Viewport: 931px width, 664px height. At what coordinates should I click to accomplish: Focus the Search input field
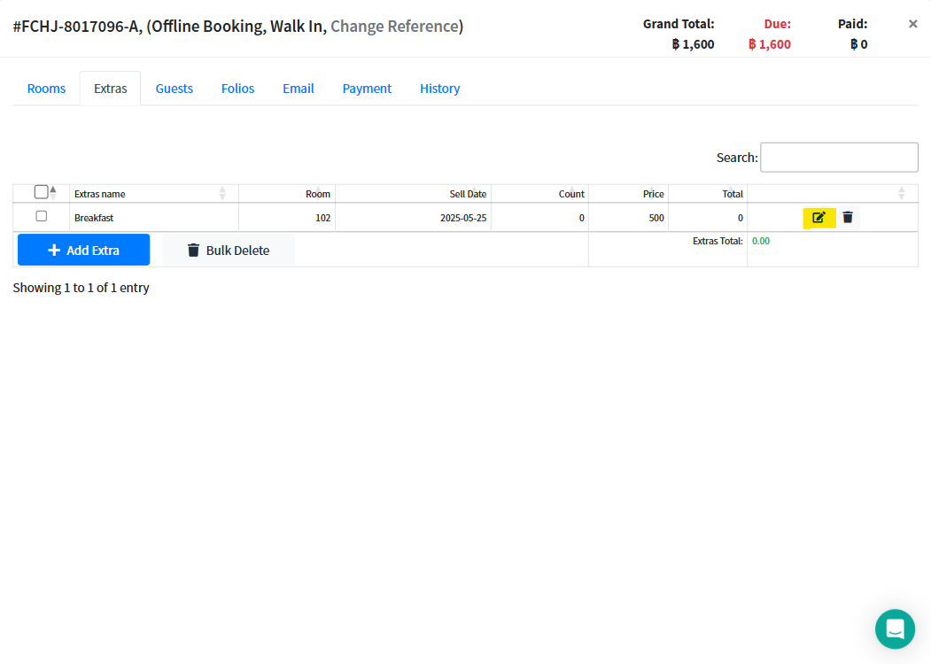point(839,158)
